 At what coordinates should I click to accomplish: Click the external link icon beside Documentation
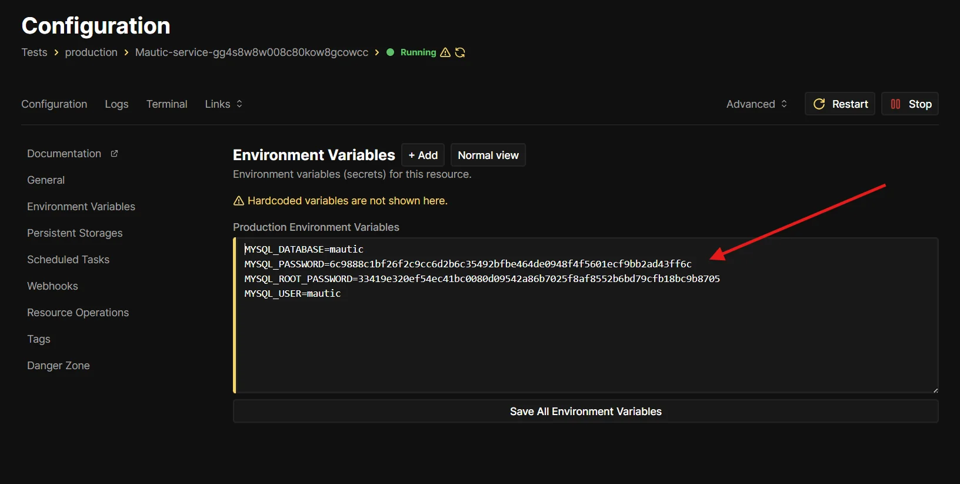(114, 154)
